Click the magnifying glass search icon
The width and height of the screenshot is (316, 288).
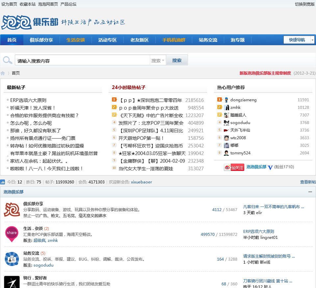click(x=8, y=60)
